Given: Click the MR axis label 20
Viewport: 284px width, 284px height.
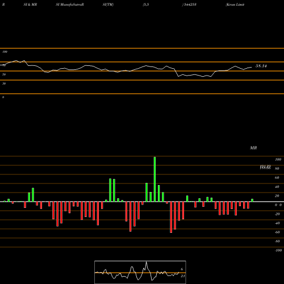Looking at the screenshot, I should (277, 196).
